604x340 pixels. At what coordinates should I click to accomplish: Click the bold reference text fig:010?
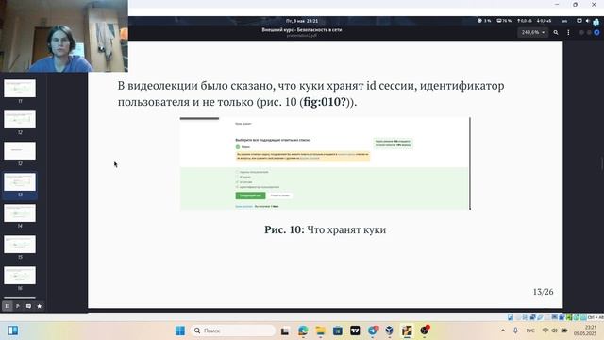tap(325, 102)
